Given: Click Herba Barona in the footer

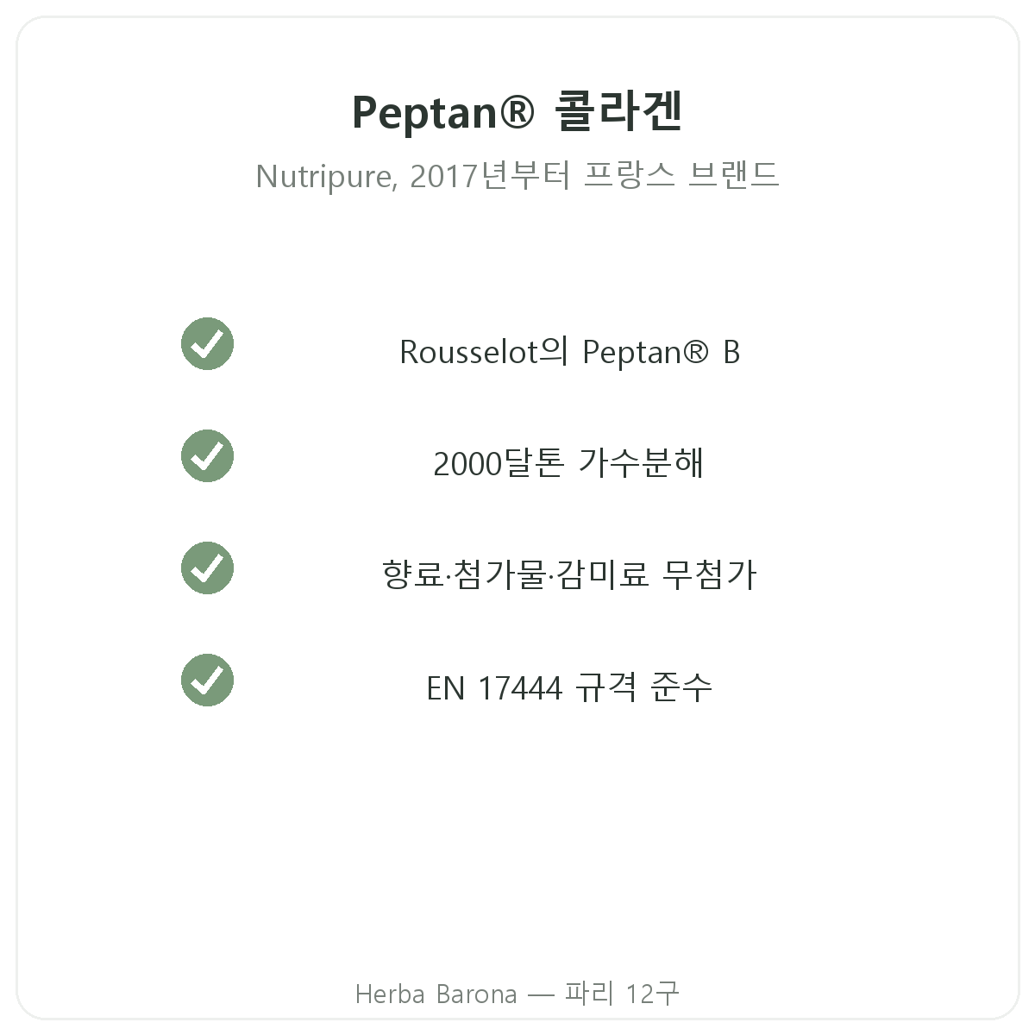Looking at the screenshot, I should [436, 994].
